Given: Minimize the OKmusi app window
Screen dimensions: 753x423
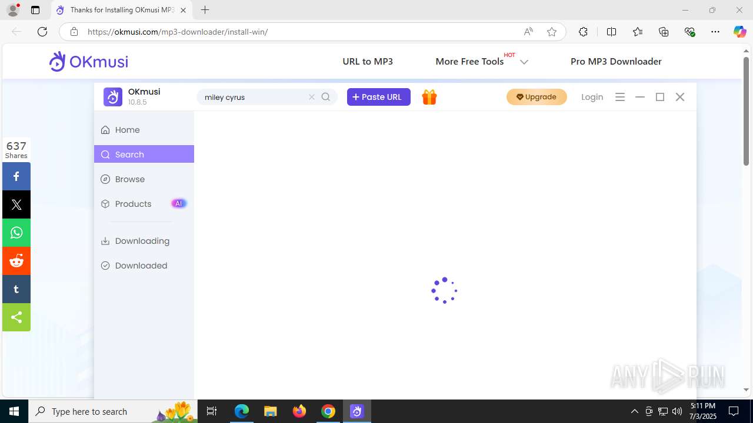Looking at the screenshot, I should click(640, 97).
